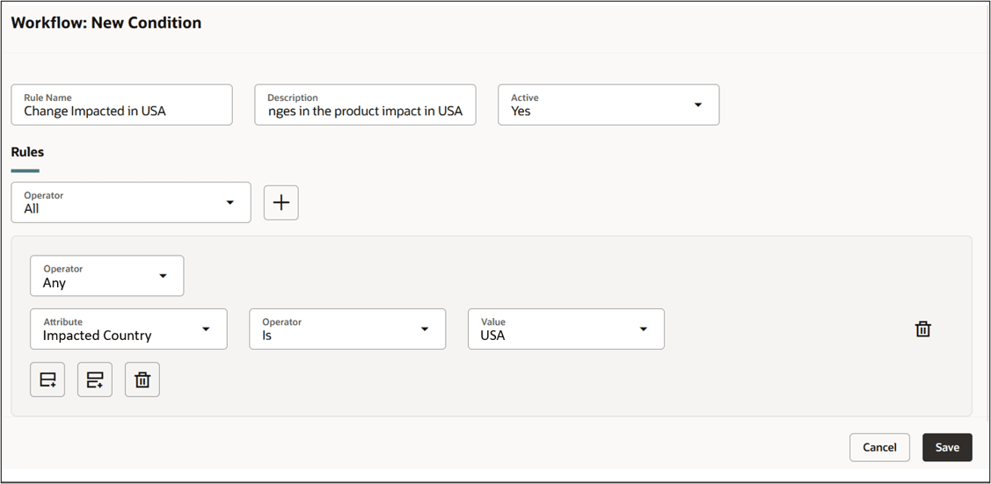Screen dimensions: 991x484
Task: Click the Yes text in Active field
Action: point(521,112)
